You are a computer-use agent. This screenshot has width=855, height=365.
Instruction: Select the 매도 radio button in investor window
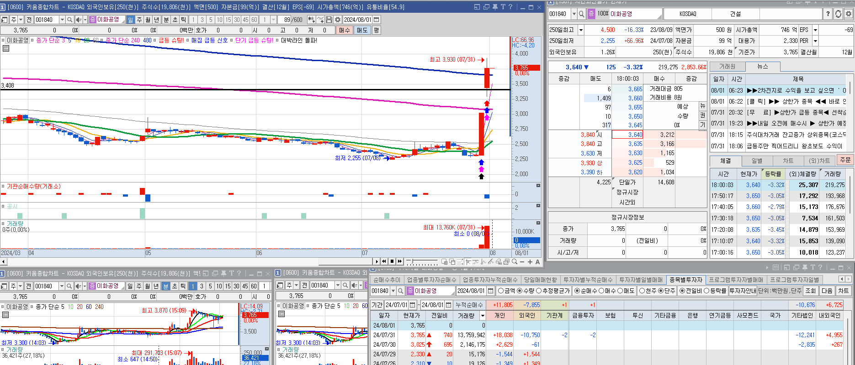coord(620,291)
